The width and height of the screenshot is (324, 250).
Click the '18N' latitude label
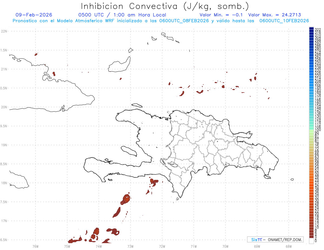pyautogui.click(x=4, y=183)
